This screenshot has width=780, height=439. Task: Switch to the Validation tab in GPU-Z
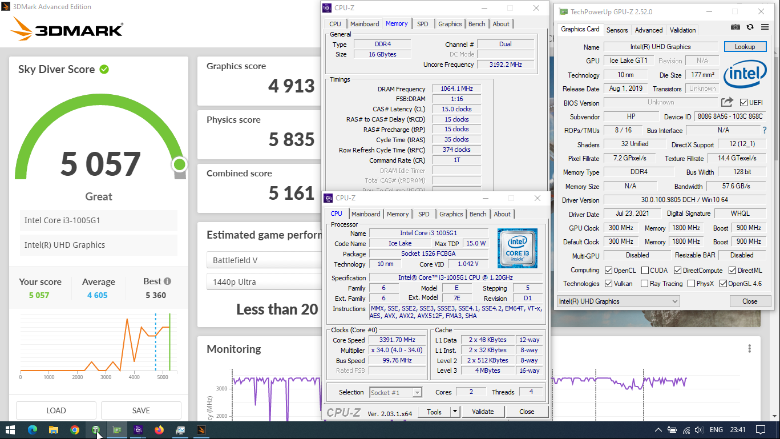682,30
